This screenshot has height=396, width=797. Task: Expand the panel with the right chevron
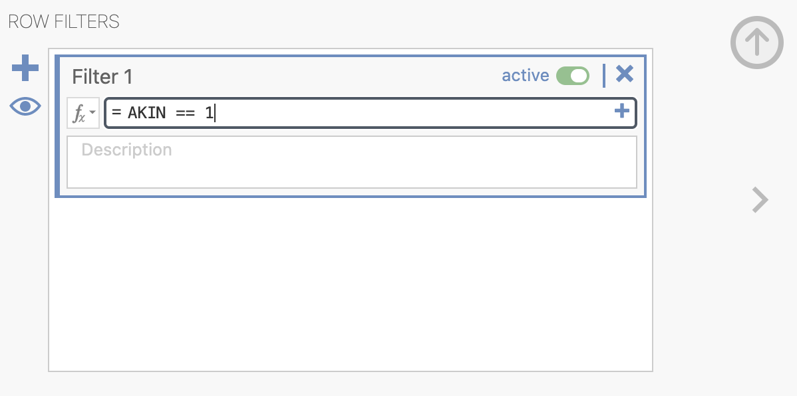(760, 199)
